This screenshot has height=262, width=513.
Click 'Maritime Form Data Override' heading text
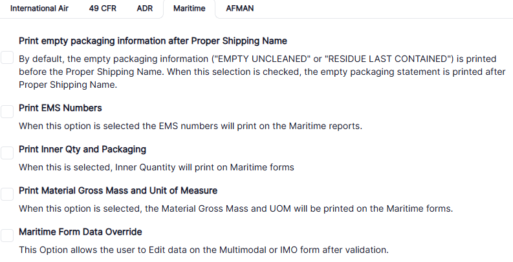pyautogui.click(x=80, y=232)
